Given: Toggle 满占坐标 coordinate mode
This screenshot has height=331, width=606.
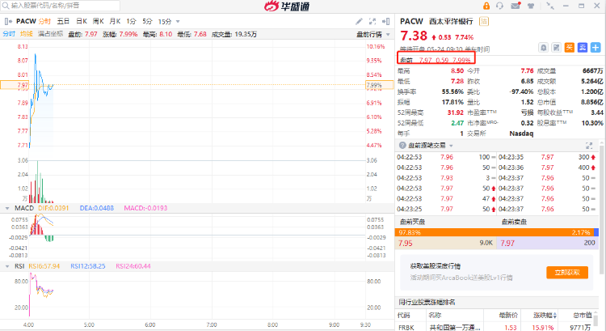Looking at the screenshot, I should click(50, 34).
